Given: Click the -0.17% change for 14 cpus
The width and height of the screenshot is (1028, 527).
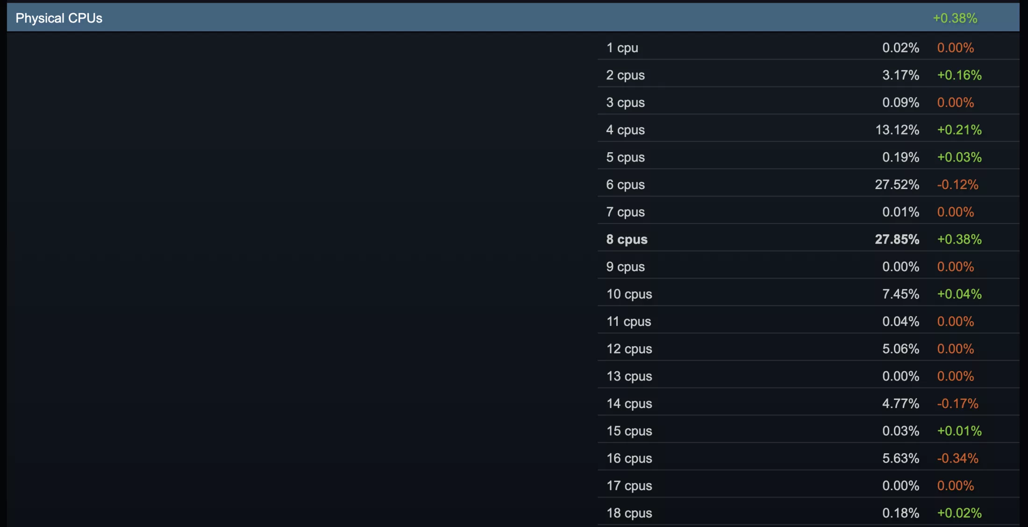Looking at the screenshot, I should click(957, 404).
